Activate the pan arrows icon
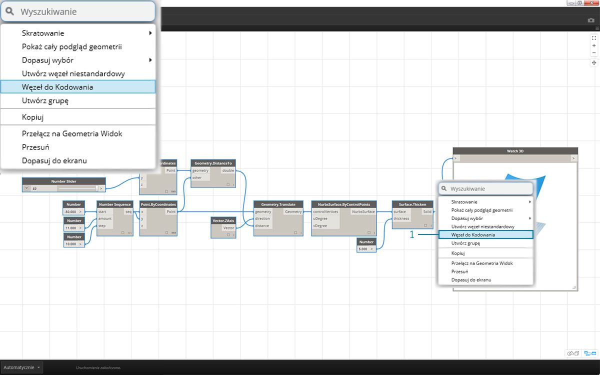600x375 pixels. tap(594, 62)
